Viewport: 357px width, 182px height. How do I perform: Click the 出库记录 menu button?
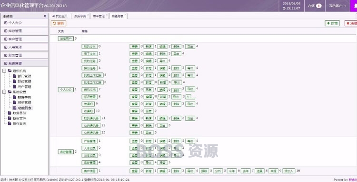click(x=89, y=155)
